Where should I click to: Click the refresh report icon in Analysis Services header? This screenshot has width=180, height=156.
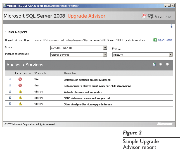154,64
